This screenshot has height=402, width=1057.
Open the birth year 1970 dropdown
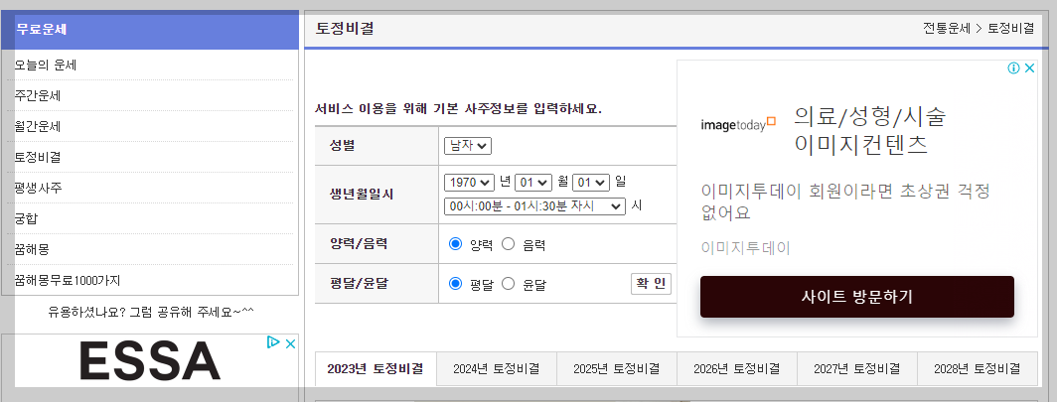470,182
